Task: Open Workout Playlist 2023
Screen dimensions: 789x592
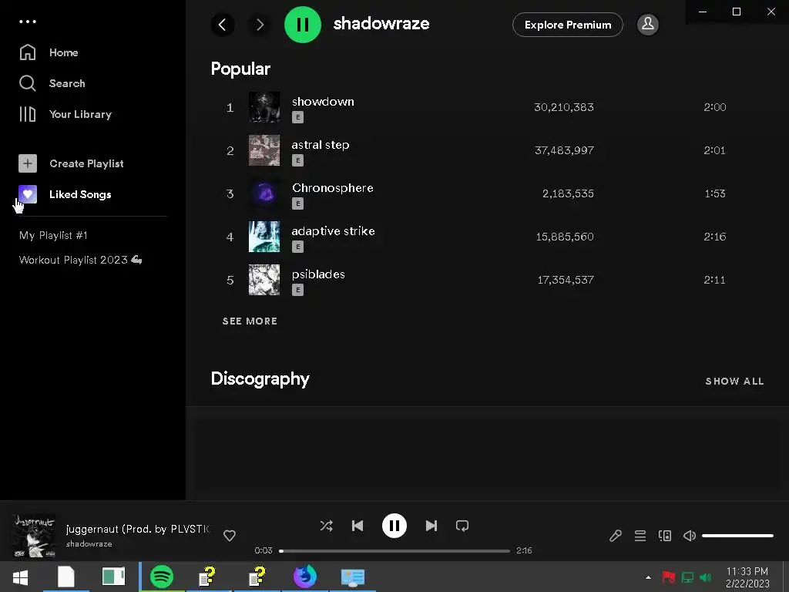Action: (x=80, y=260)
